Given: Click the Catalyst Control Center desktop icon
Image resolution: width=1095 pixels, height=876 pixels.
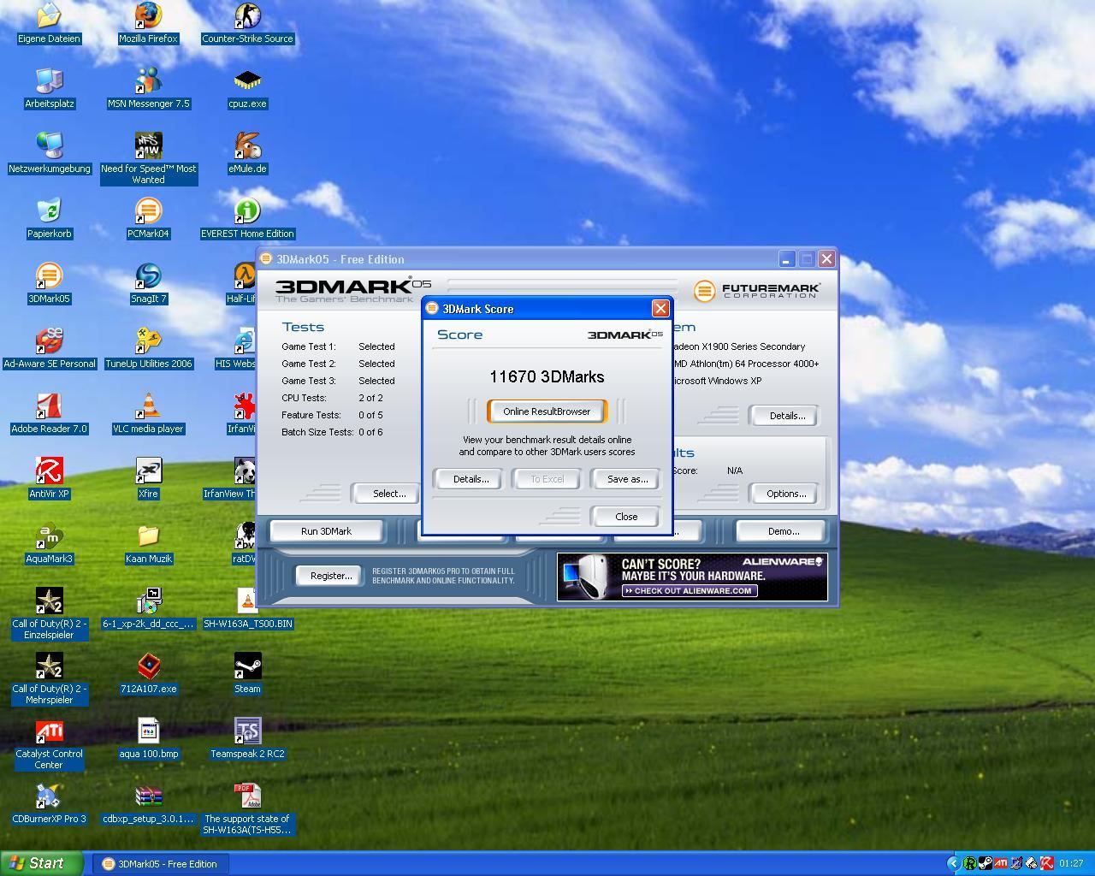Looking at the screenshot, I should [x=49, y=731].
